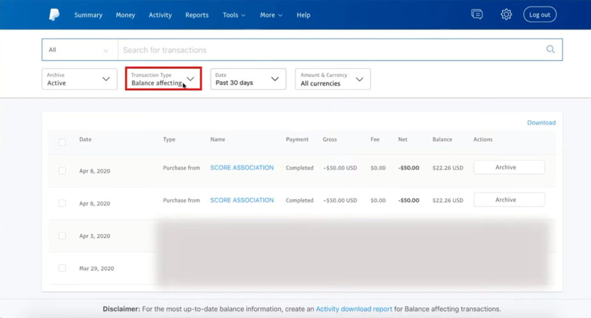Open the Archive Active dropdown
This screenshot has width=591, height=318.
pos(79,79)
